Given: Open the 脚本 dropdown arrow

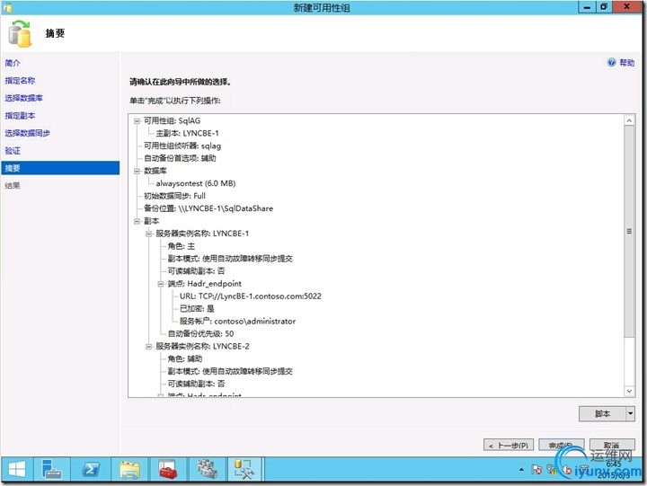Looking at the screenshot, I should 631,413.
